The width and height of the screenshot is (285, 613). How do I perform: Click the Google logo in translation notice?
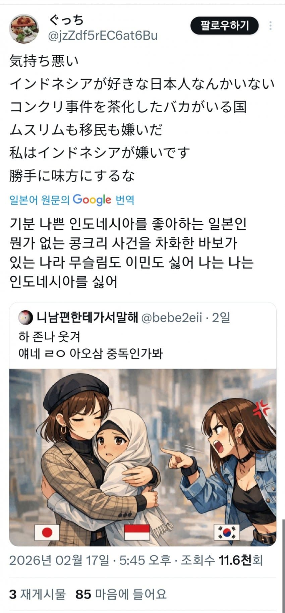click(92, 200)
